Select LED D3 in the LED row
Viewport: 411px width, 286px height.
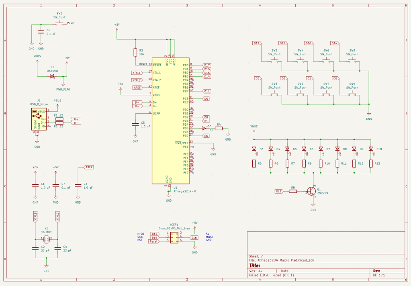pyautogui.click(x=255, y=149)
